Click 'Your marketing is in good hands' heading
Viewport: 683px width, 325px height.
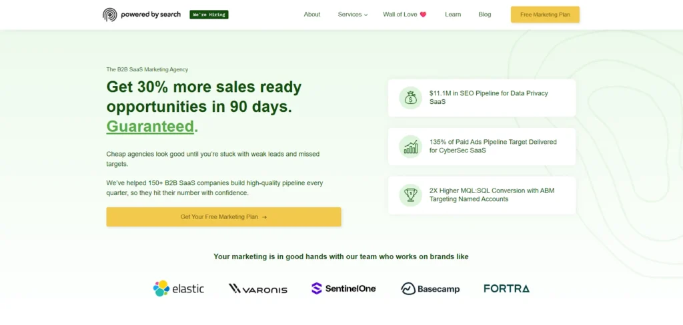tap(341, 256)
